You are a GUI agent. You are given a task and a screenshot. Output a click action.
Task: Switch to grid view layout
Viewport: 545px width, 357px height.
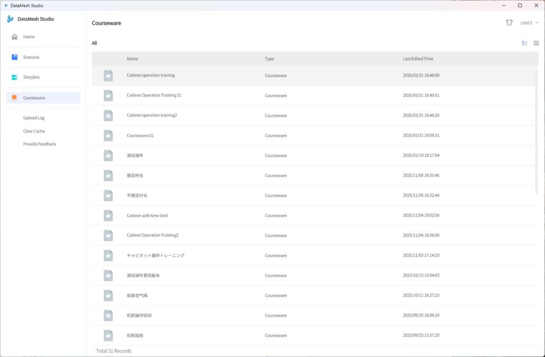(536, 43)
